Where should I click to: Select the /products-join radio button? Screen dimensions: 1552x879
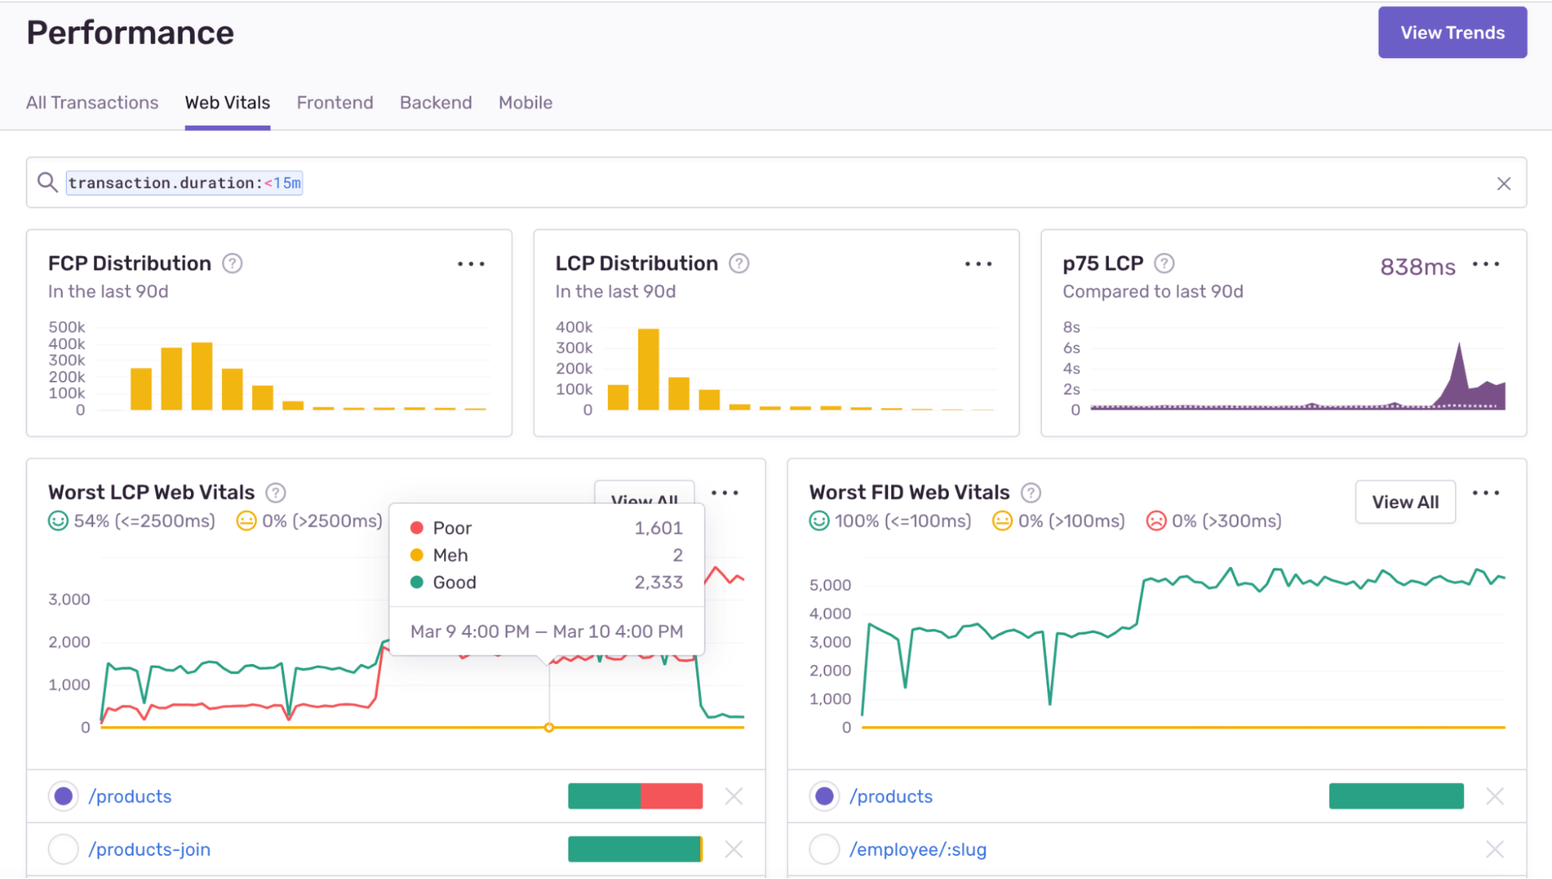pos(64,850)
